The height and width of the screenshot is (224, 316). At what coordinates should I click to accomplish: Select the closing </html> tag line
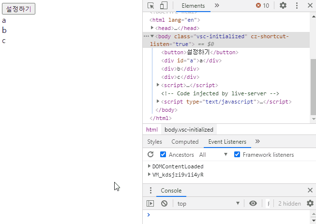161,118
